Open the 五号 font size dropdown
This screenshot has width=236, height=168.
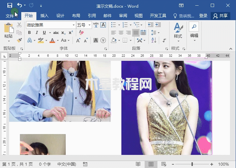(x=89, y=25)
